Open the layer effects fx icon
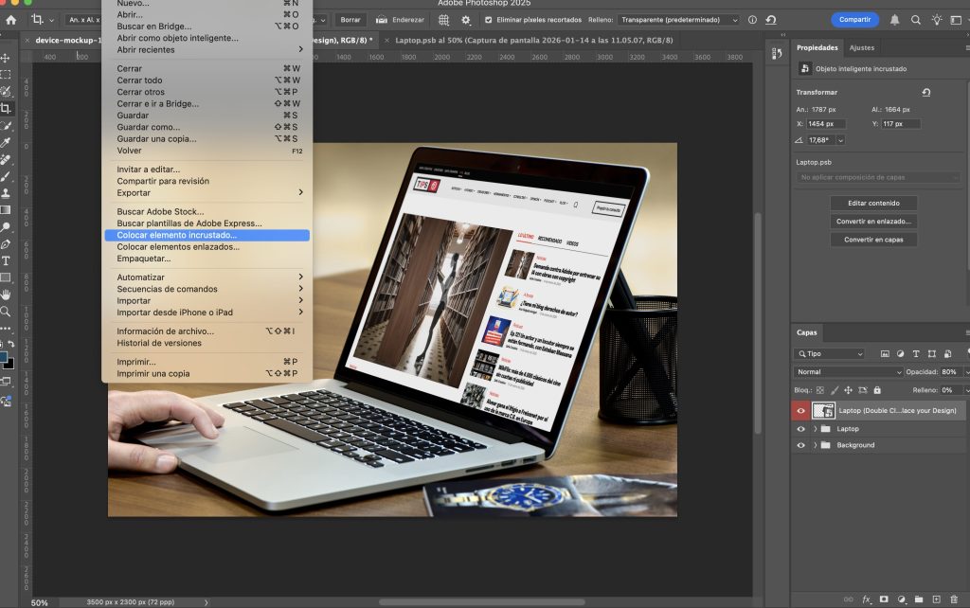Viewport: 970px width, 608px height. (866, 599)
